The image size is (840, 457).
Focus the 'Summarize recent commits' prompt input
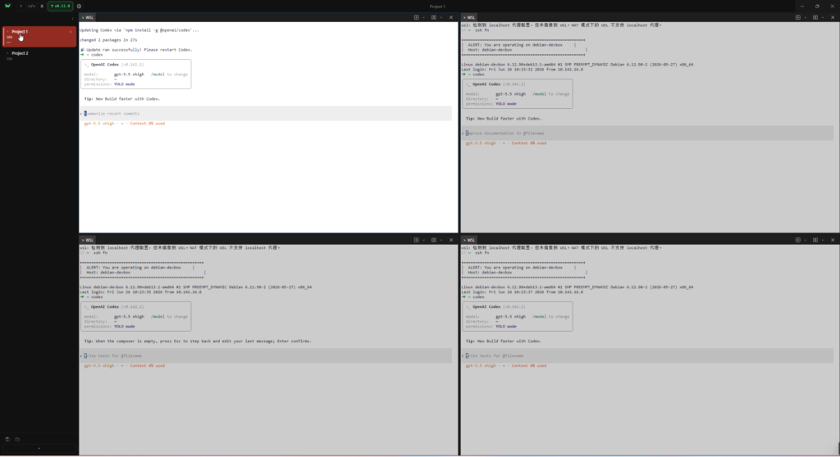(x=266, y=114)
